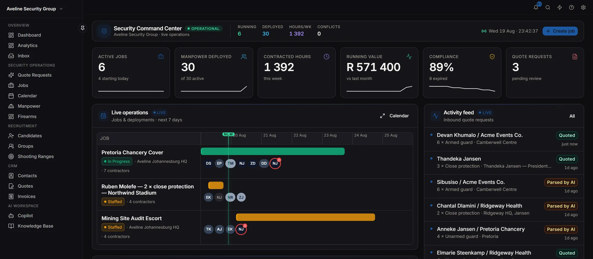Click the Live operations calendar-clock icon
Image resolution: width=593 pixels, height=259 pixels.
pos(103,116)
